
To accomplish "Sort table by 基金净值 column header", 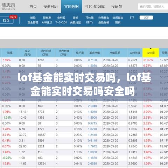I will tap(94, 53).
